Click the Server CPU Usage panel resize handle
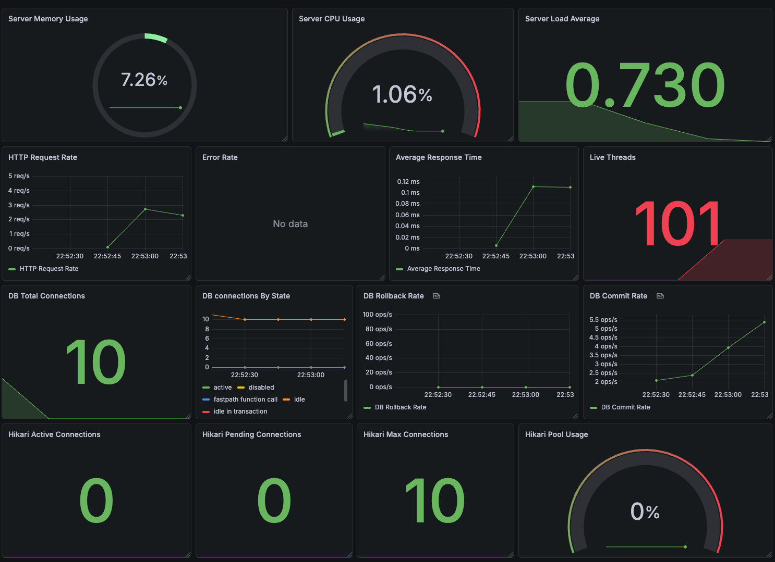Viewport: 775px width, 562px height. click(x=510, y=139)
